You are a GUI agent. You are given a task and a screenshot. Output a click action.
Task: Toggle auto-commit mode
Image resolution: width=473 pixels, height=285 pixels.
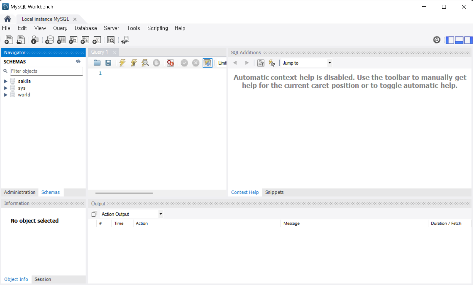pyautogui.click(x=208, y=63)
